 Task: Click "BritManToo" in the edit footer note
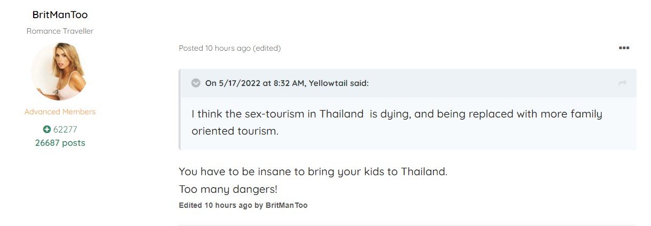pos(286,205)
